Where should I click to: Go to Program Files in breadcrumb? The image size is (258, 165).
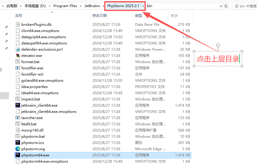(x=65, y=6)
